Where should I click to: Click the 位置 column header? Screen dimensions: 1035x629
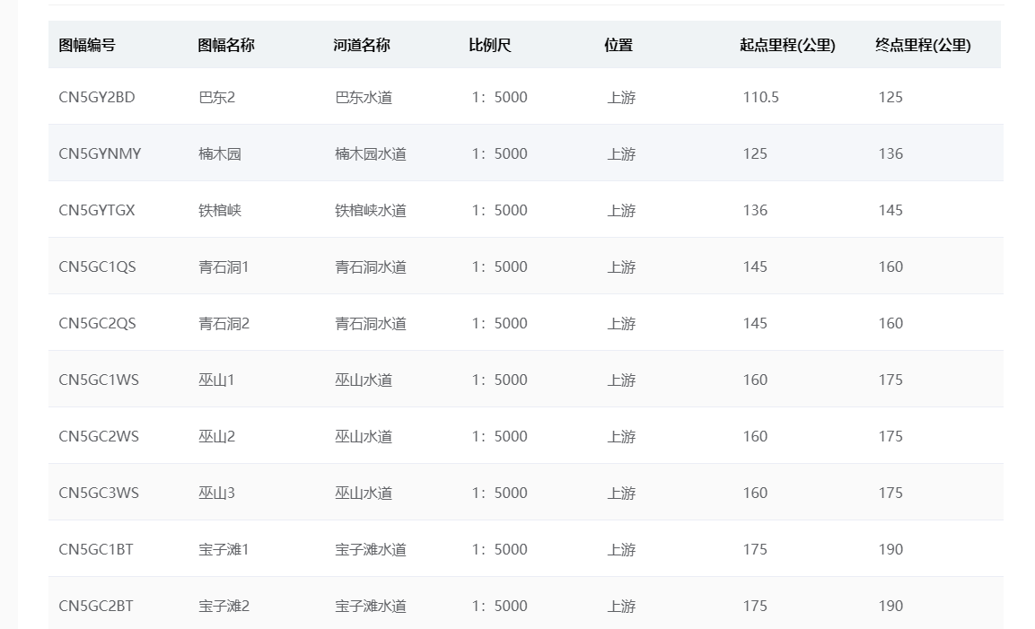pos(618,45)
